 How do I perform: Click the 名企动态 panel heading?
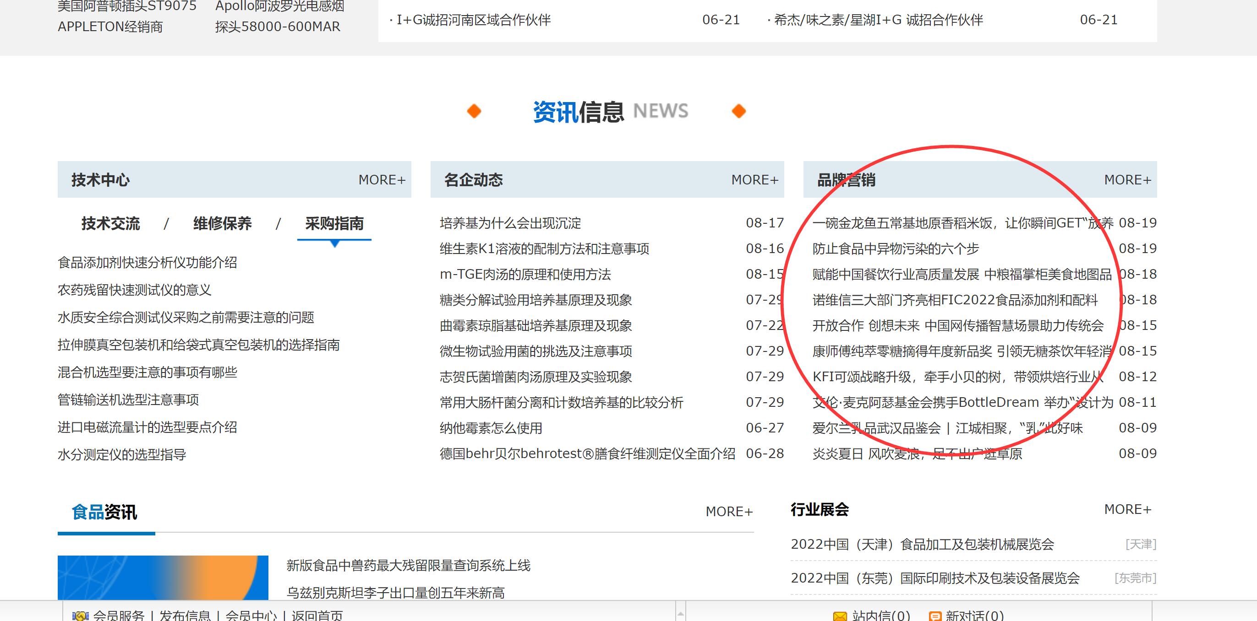tap(474, 180)
